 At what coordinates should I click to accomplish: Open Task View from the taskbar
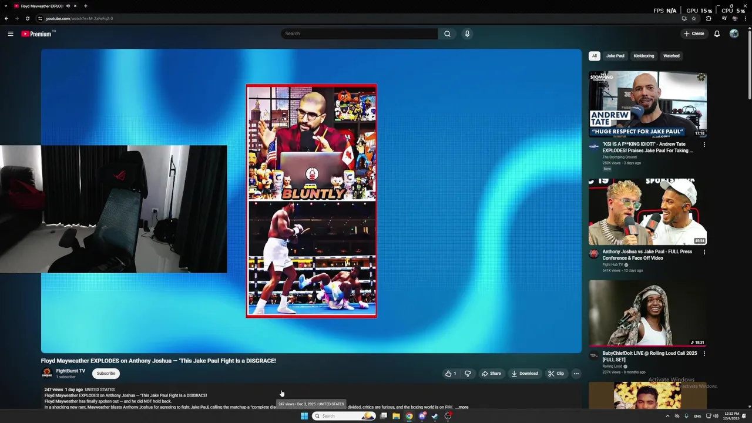pyautogui.click(x=383, y=416)
